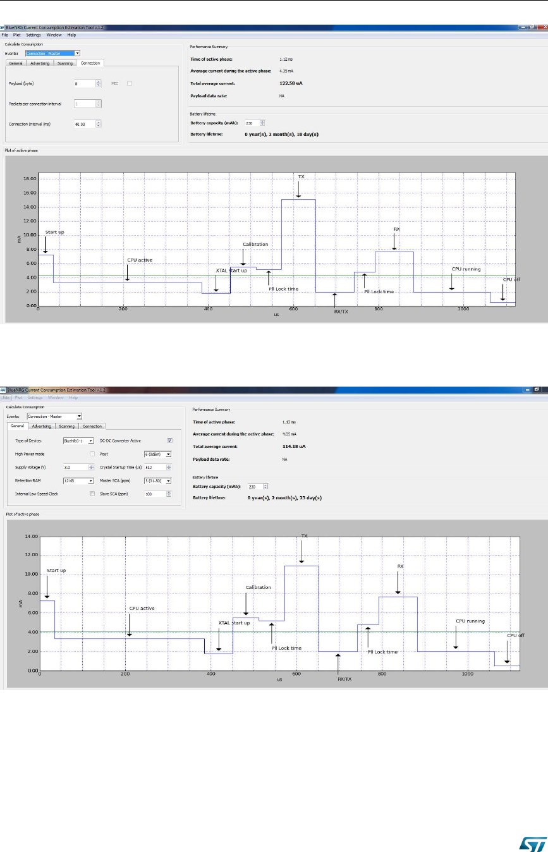Image resolution: width=548 pixels, height=852 pixels.
Task: Open Window menu in the 122.58 uA window
Action: point(54,35)
